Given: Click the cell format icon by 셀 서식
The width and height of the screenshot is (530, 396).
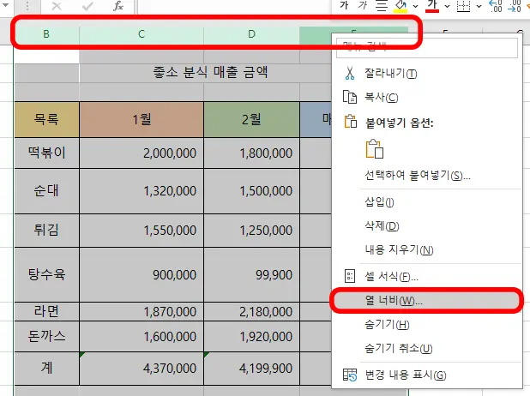Looking at the screenshot, I should 350,276.
